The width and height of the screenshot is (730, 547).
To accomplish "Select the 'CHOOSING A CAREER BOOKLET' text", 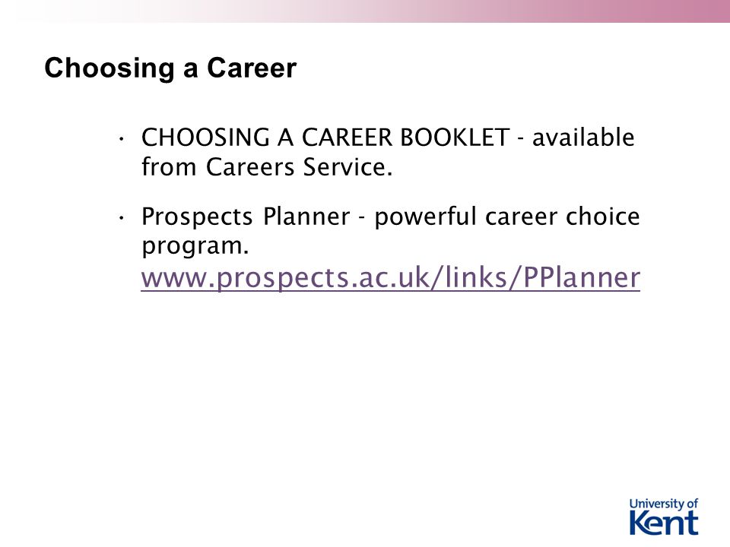I will pos(325,138).
